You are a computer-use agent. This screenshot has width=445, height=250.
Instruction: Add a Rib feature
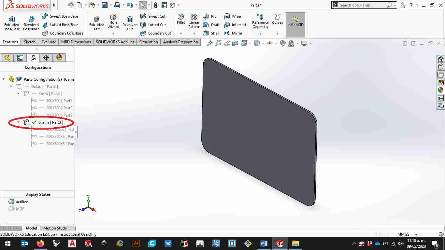pos(210,16)
